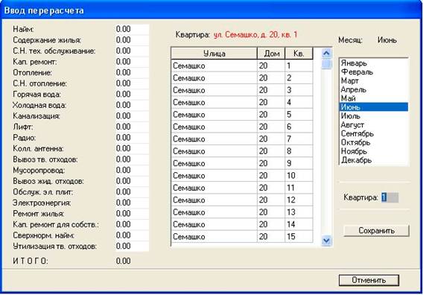Screen dimensions: 423x295
Task: Click the Найм value field
Action: [132, 29]
